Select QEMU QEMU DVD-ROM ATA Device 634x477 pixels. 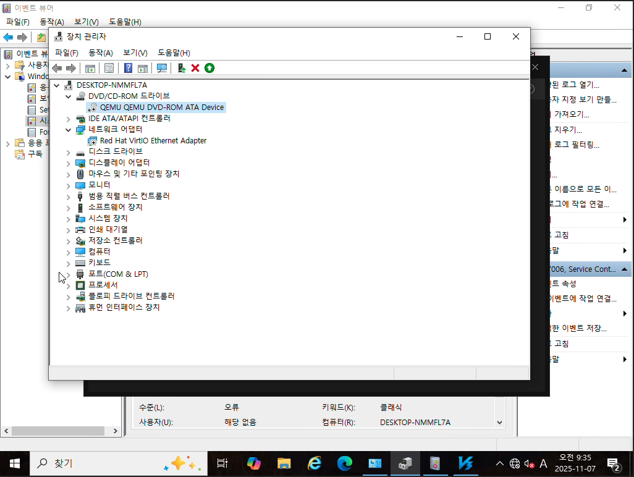[161, 108]
